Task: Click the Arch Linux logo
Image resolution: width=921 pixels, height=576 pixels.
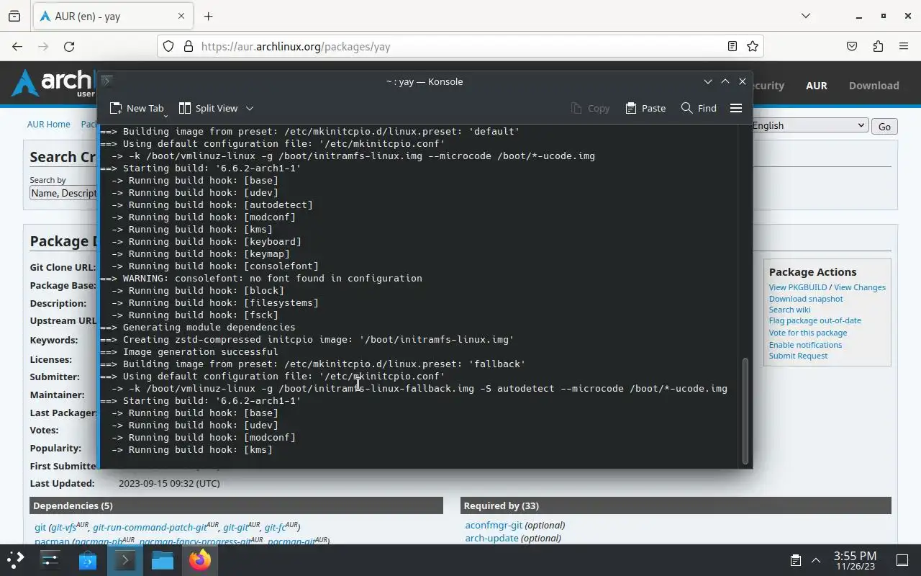Action: (x=53, y=84)
